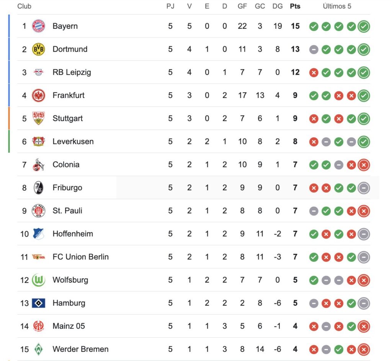392x361 pixels.
Task: Open the Friburgo team link
Action: coord(67,188)
